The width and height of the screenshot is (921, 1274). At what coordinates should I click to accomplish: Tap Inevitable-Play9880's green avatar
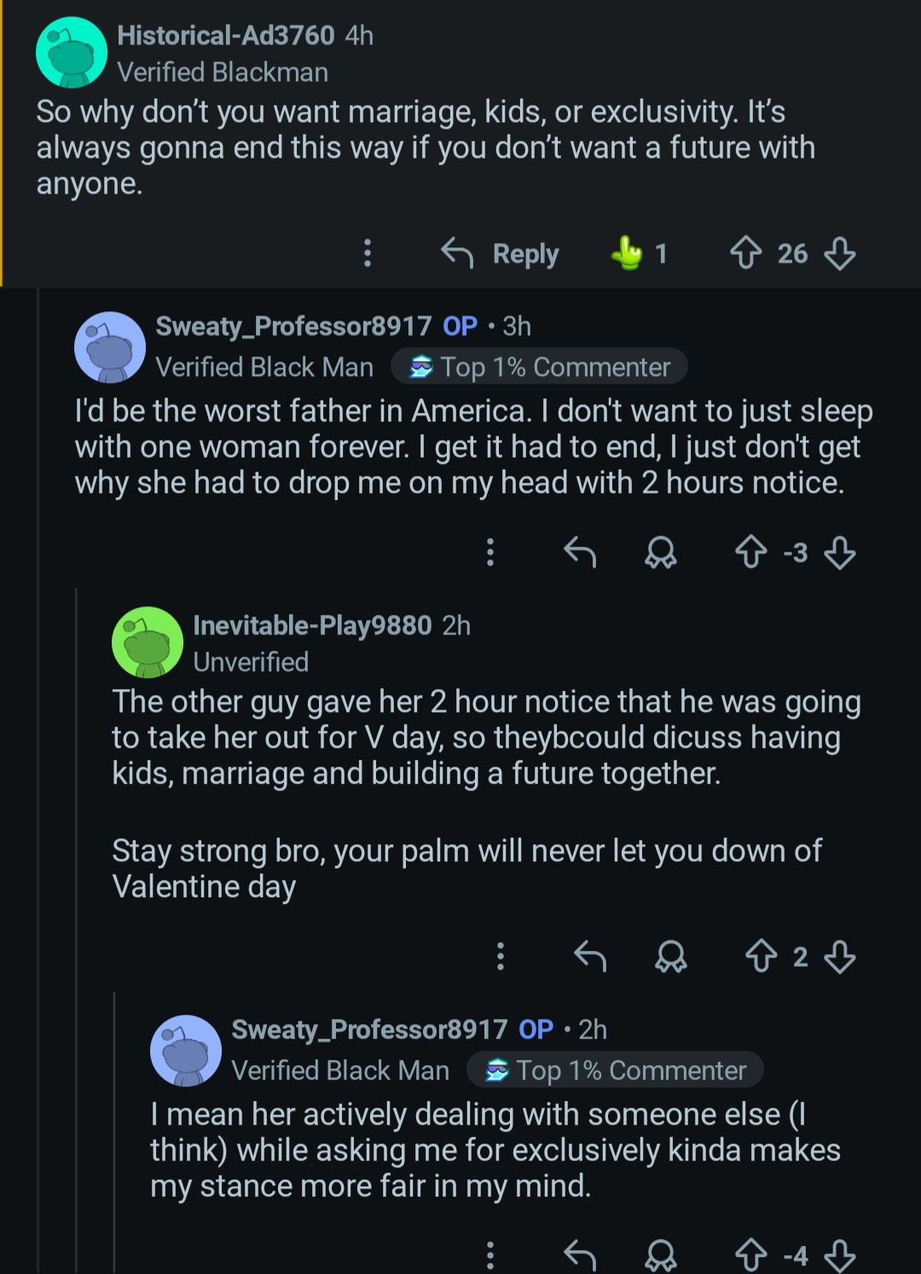coord(148,642)
